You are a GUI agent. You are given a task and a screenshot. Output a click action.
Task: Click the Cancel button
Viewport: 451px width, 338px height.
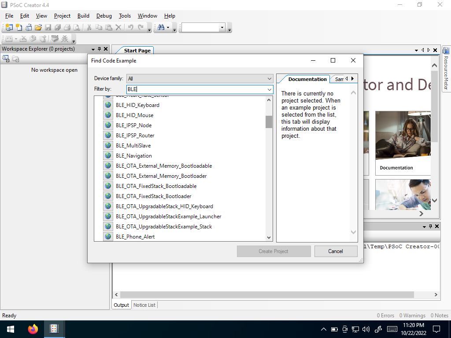(x=336, y=251)
